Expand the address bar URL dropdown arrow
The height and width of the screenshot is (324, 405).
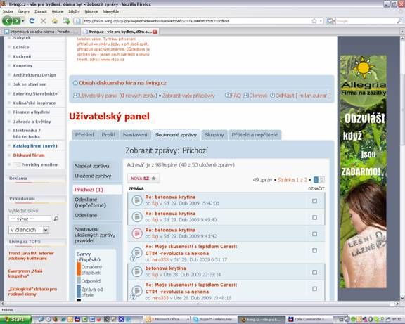click(x=321, y=21)
